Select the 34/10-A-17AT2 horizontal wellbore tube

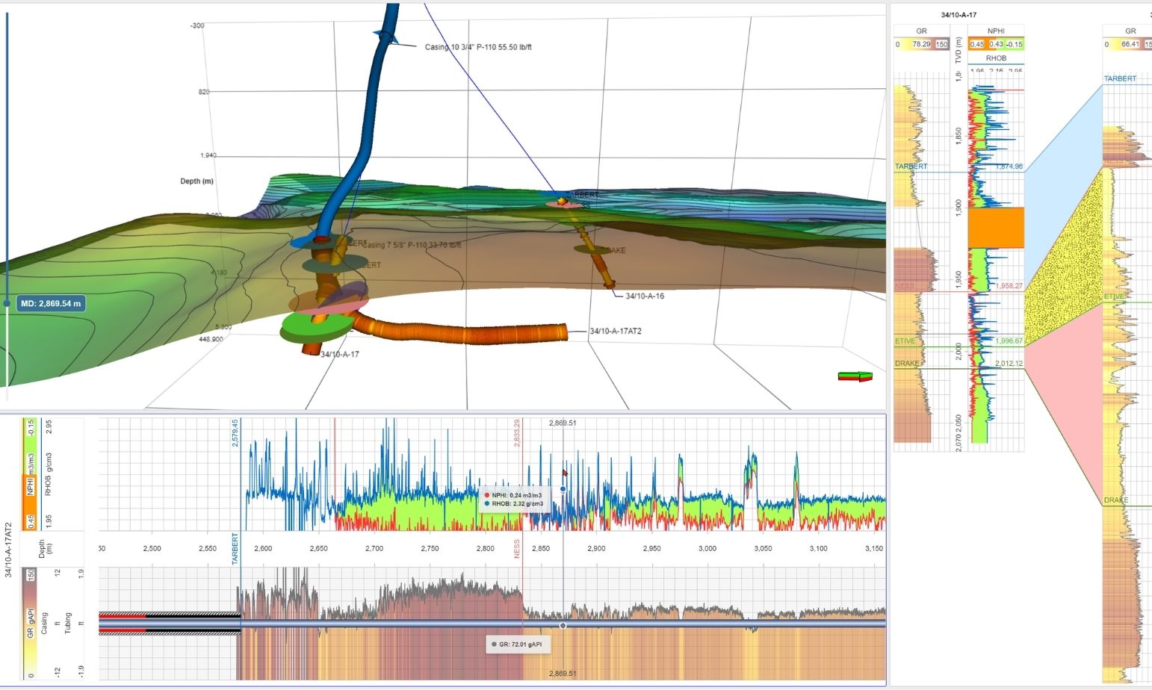[x=463, y=333]
